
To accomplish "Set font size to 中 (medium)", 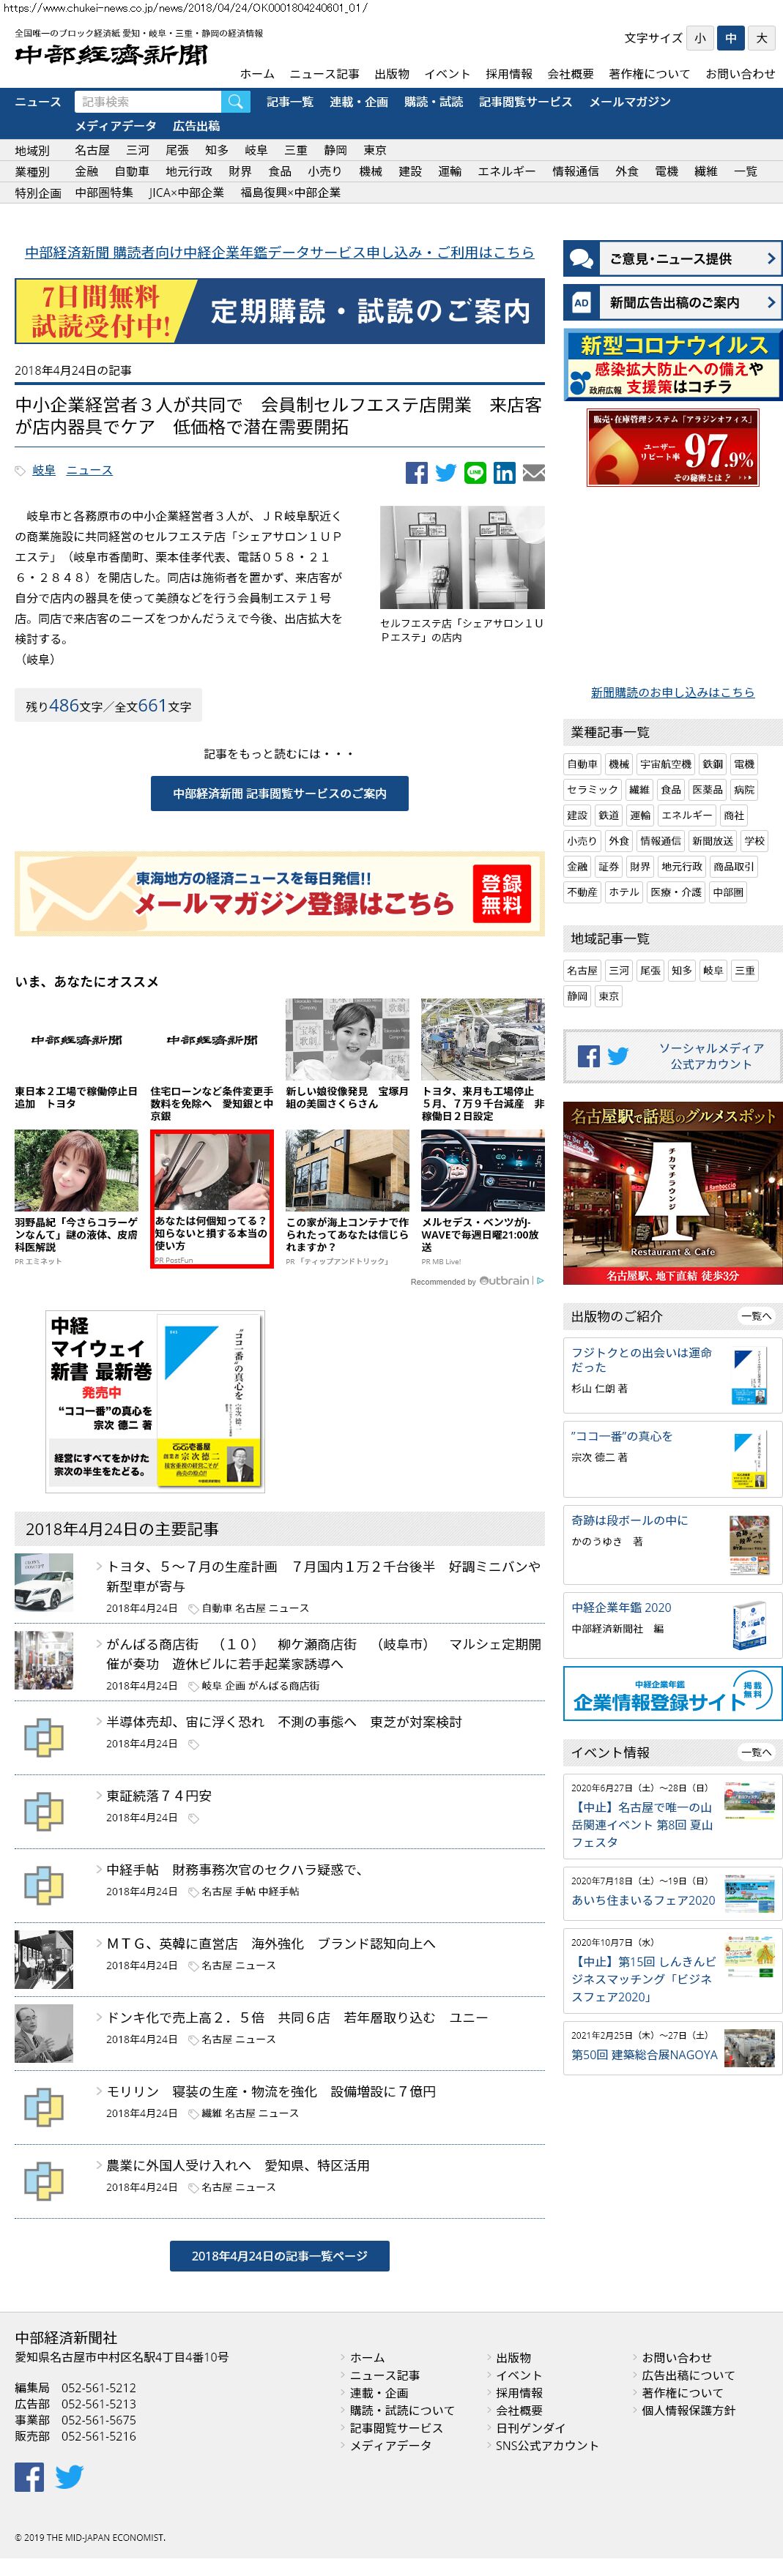I will (731, 38).
